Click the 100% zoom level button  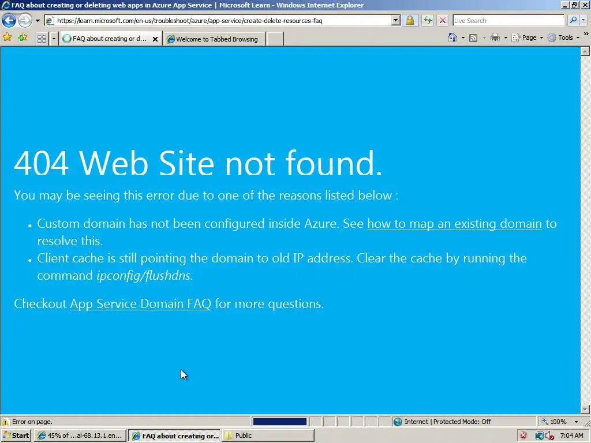[x=555, y=422]
